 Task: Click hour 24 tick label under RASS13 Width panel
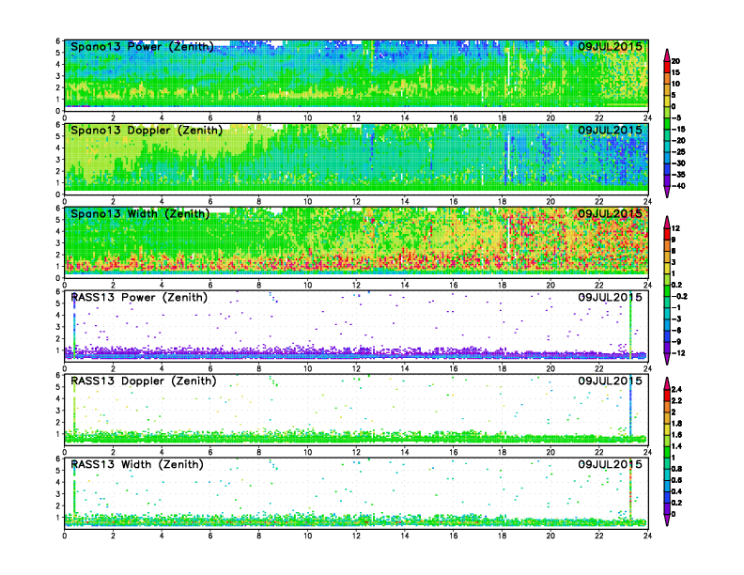tap(647, 536)
